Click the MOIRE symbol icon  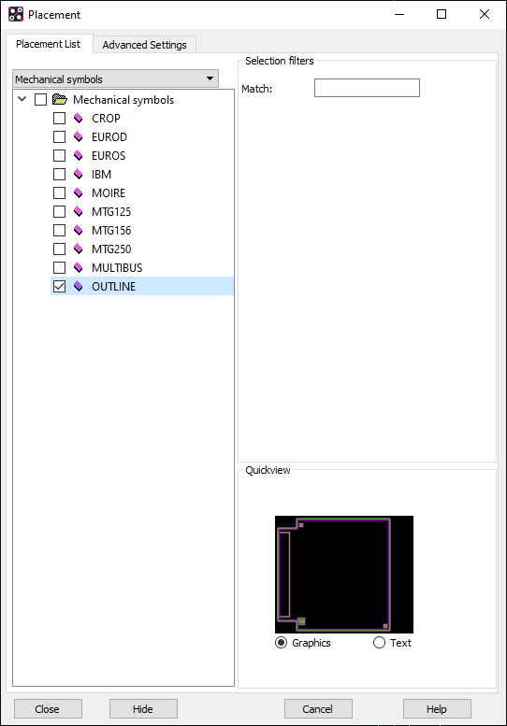coord(79,193)
